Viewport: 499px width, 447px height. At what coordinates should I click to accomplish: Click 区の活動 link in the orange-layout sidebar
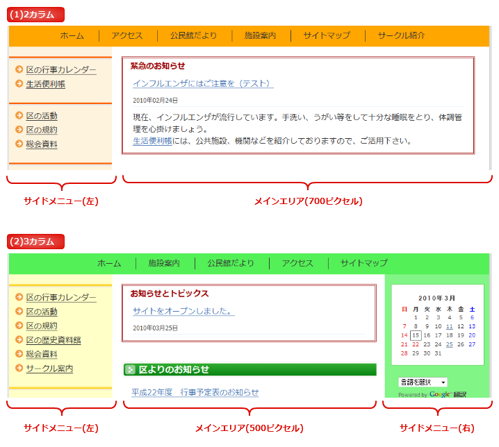42,116
